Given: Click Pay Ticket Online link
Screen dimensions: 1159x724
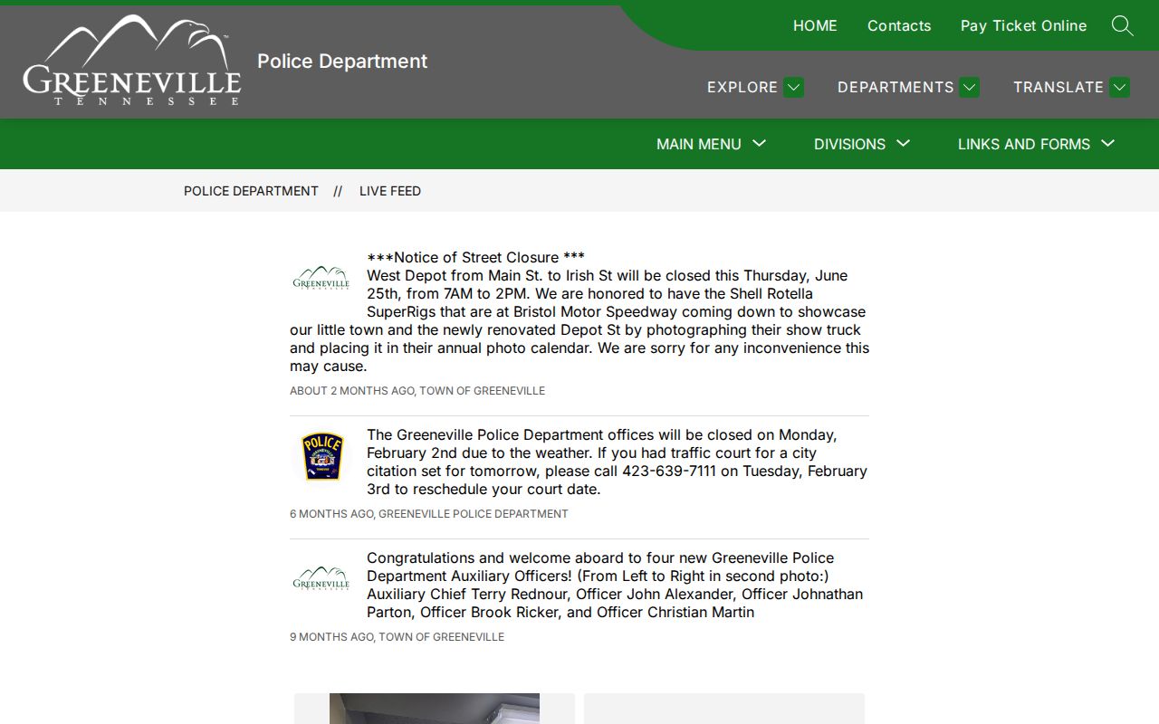Looking at the screenshot, I should [1023, 25].
